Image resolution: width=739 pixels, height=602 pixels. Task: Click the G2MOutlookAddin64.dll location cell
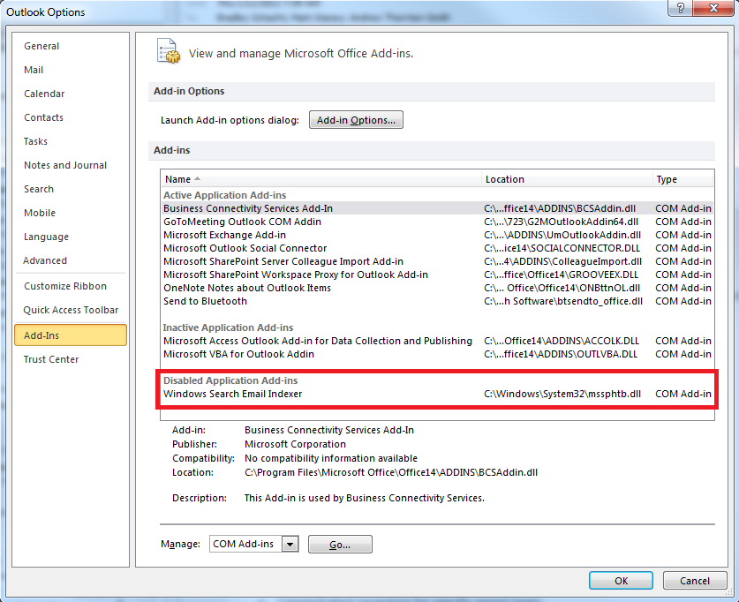tap(561, 222)
